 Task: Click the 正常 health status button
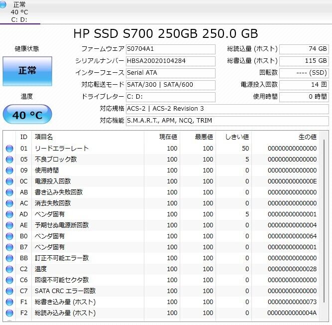click(x=27, y=71)
